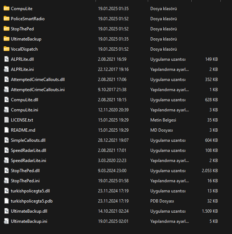Click the UltimateBackup.ini file icon
This screenshot has height=234, width=232.
click(x=6, y=221)
